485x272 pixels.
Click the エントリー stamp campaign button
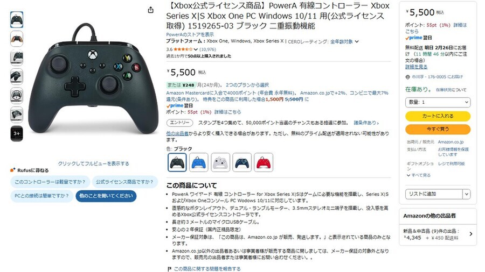(179, 123)
